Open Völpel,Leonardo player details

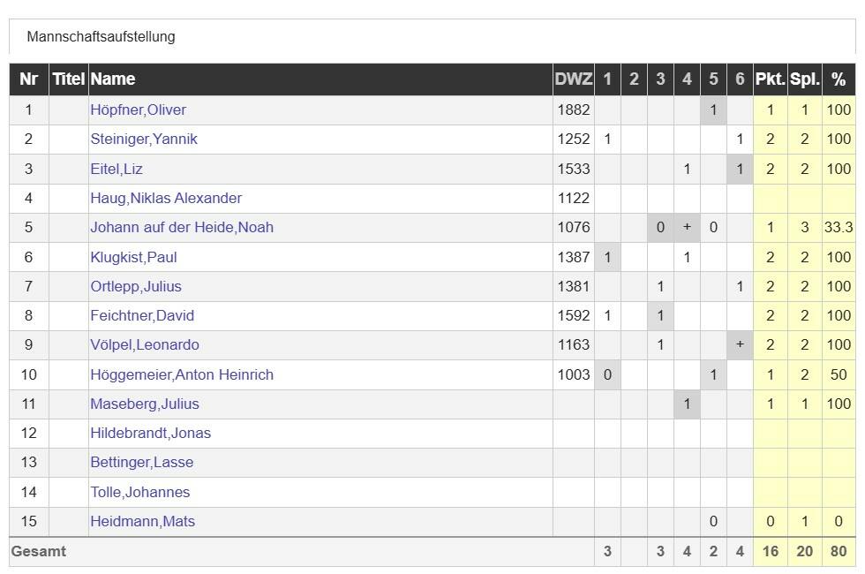pos(144,344)
